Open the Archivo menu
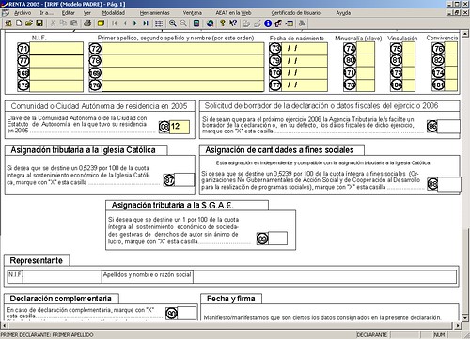This screenshot has width=470, height=339. pos(23,13)
